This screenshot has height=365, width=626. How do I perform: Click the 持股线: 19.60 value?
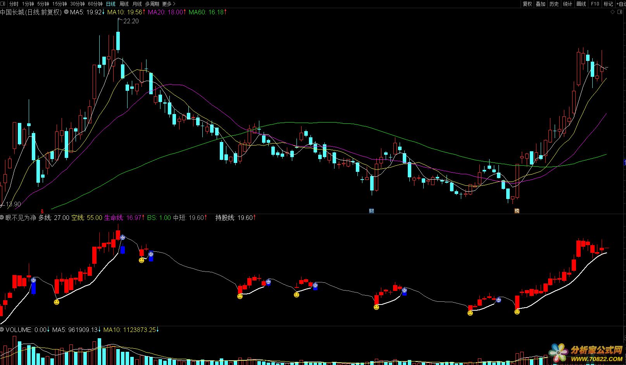tap(236, 218)
